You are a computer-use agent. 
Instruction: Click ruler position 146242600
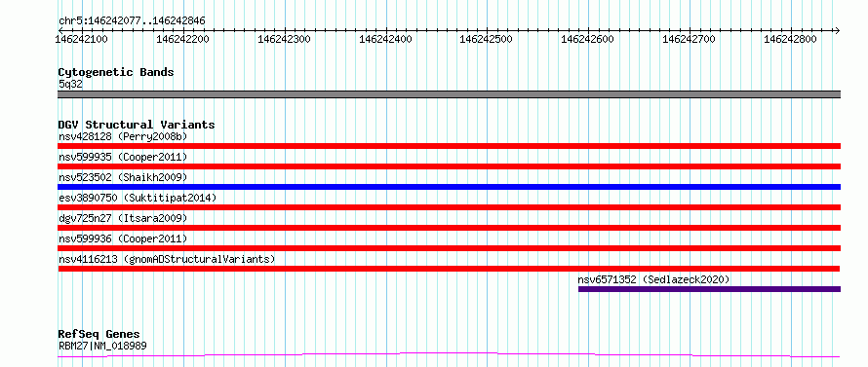click(x=587, y=39)
